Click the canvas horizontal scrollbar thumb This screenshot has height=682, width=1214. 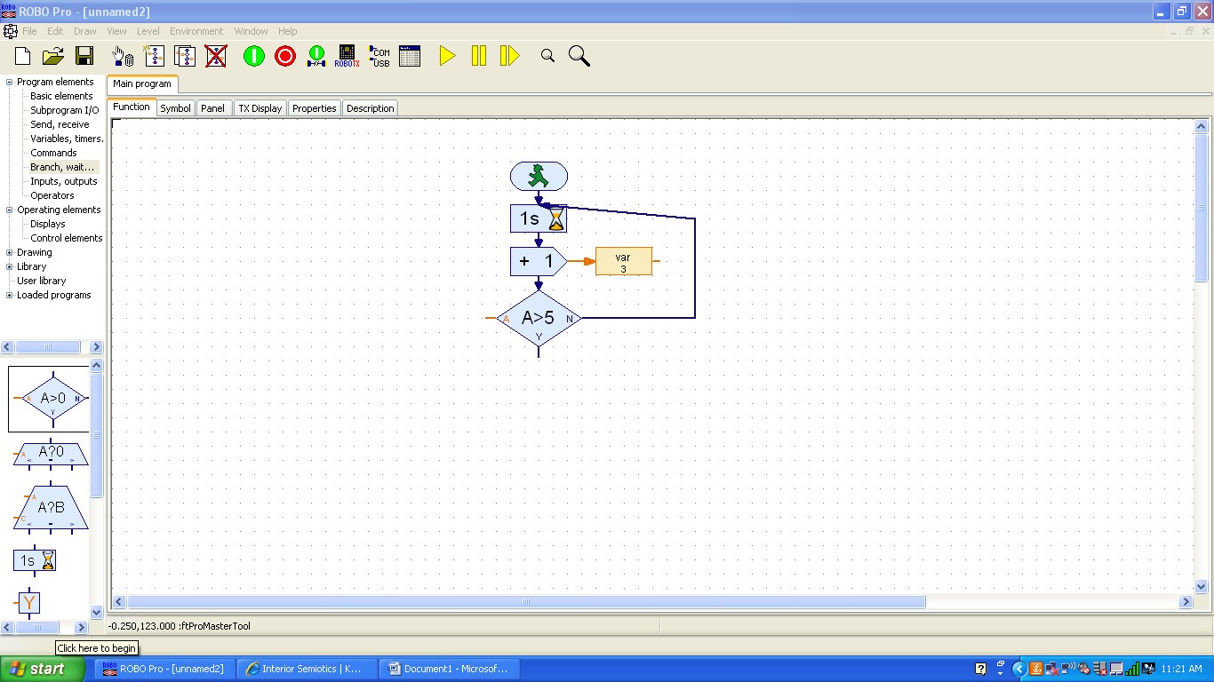[x=526, y=602]
